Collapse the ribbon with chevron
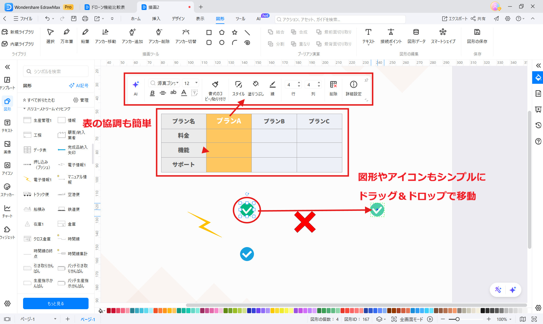The image size is (543, 324). tap(533, 19)
